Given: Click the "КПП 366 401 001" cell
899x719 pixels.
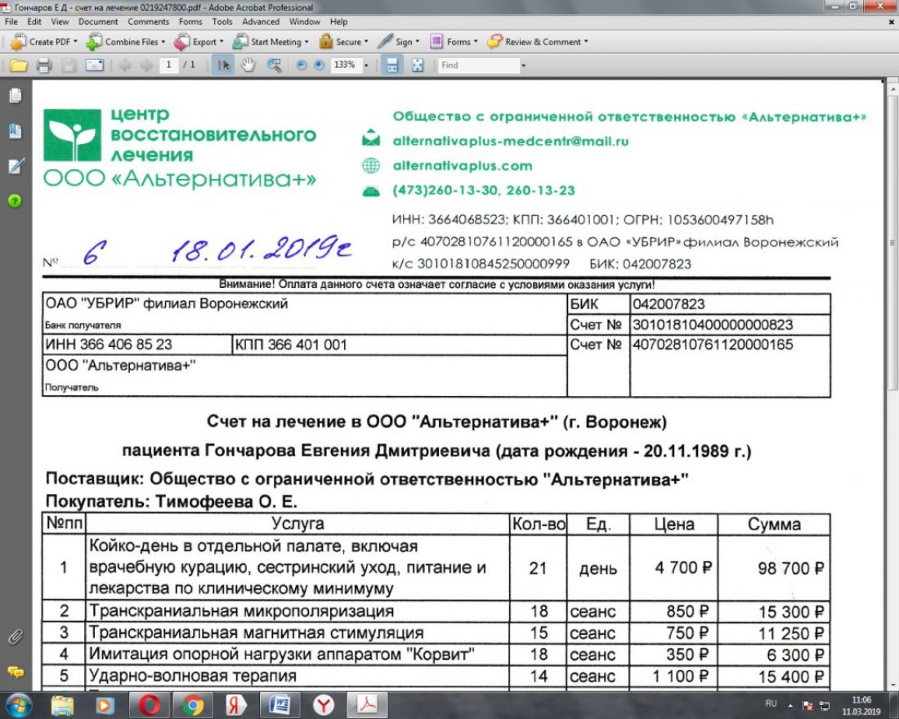Looking at the screenshot, I should pos(399,345).
